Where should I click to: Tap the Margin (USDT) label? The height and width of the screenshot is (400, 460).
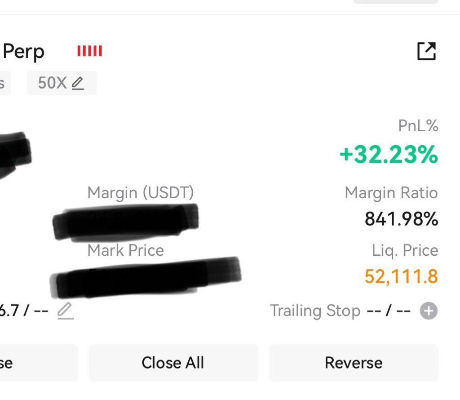point(141,193)
